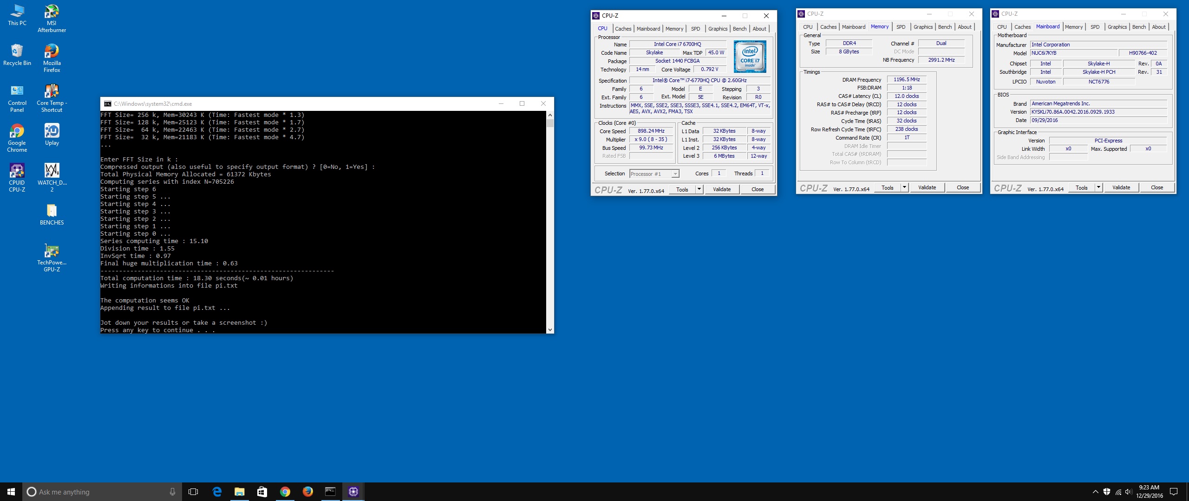This screenshot has height=501, width=1189.
Task: Open the volume tray icon
Action: click(x=1129, y=492)
